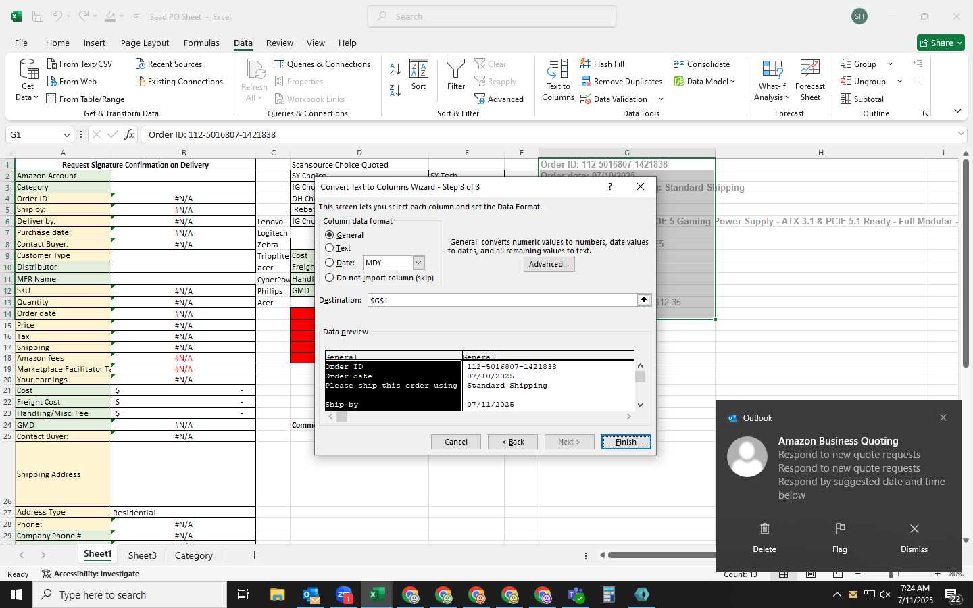
Task: Choose From Web data source
Action: point(72,81)
